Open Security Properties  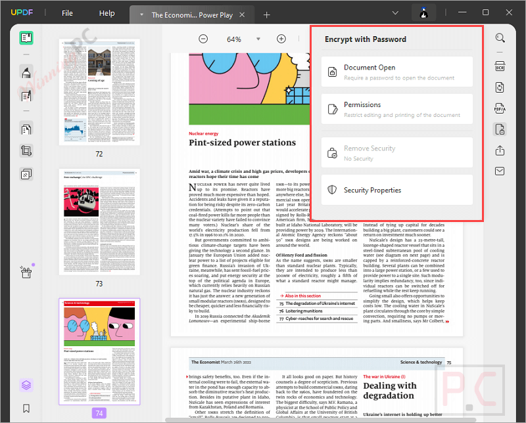click(x=397, y=190)
